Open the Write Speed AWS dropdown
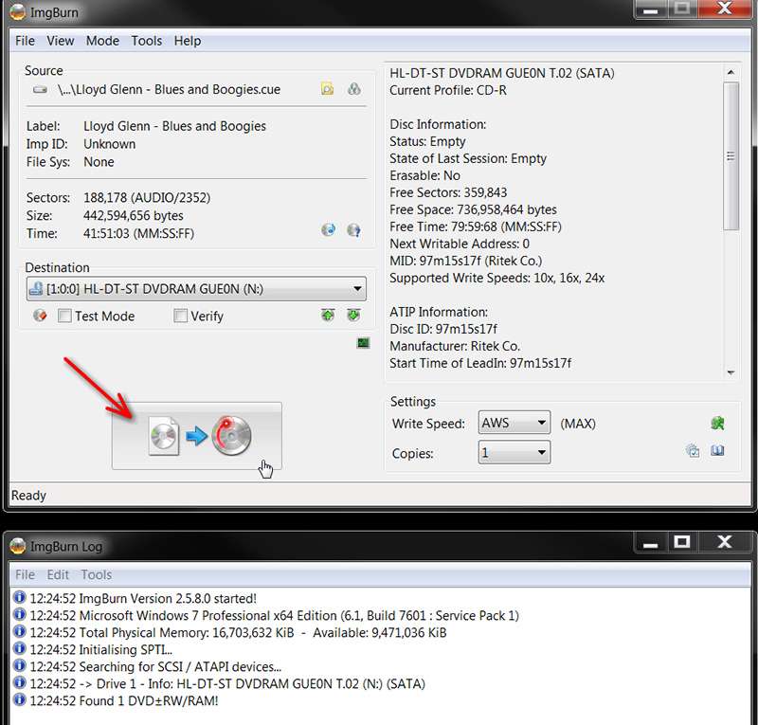The width and height of the screenshot is (758, 725). coord(514,423)
